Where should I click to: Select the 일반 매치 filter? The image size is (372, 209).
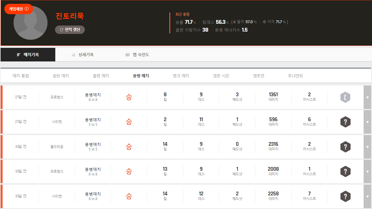coord(61,76)
